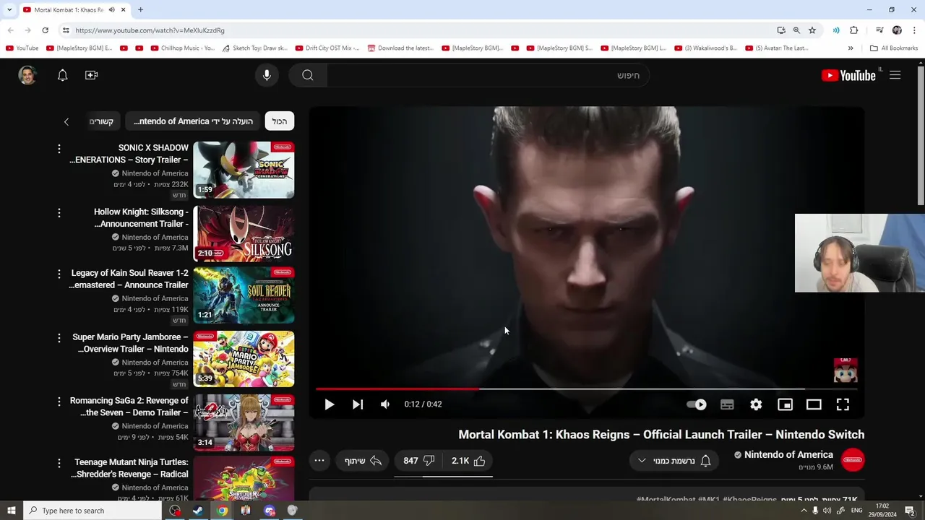
Task: Toggle subtitles in video player
Action: click(727, 404)
